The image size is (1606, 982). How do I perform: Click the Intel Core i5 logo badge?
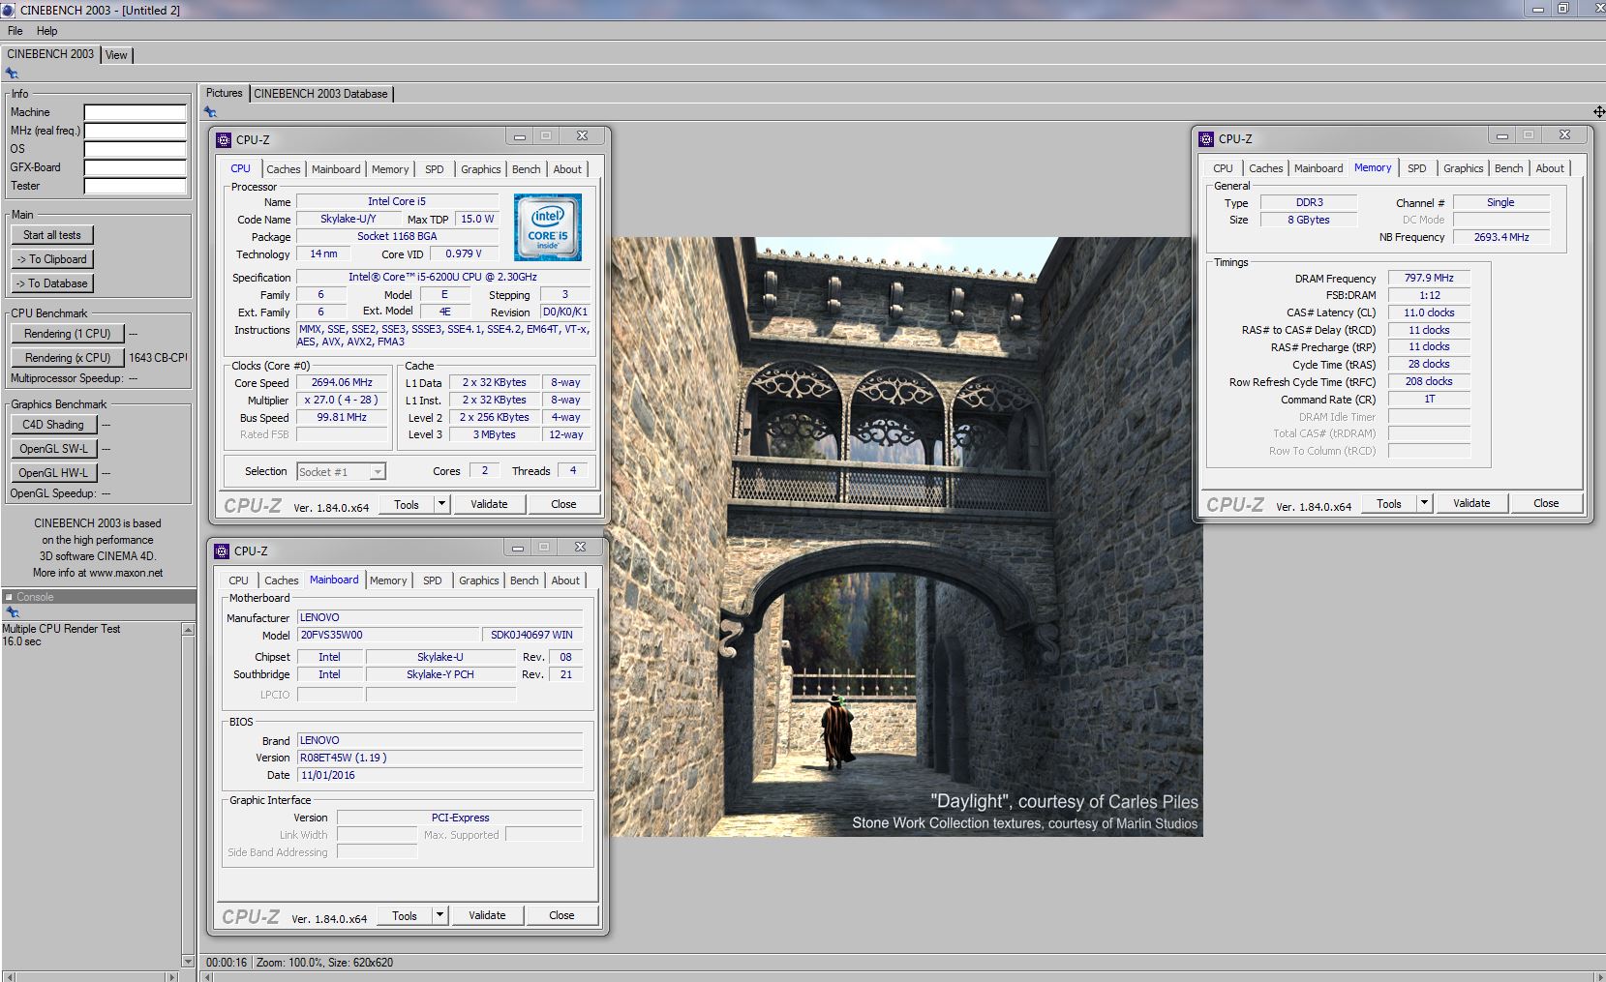548,227
